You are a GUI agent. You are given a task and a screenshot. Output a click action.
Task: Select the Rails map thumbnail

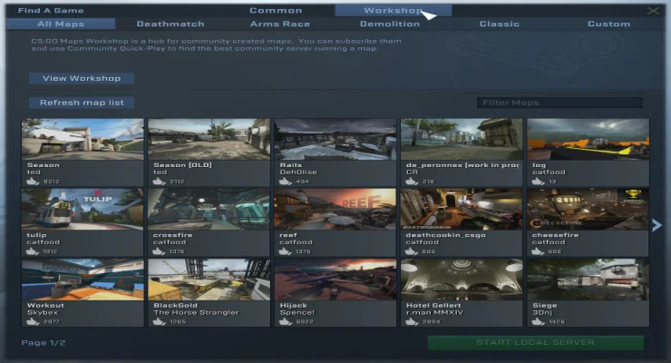[x=335, y=139]
